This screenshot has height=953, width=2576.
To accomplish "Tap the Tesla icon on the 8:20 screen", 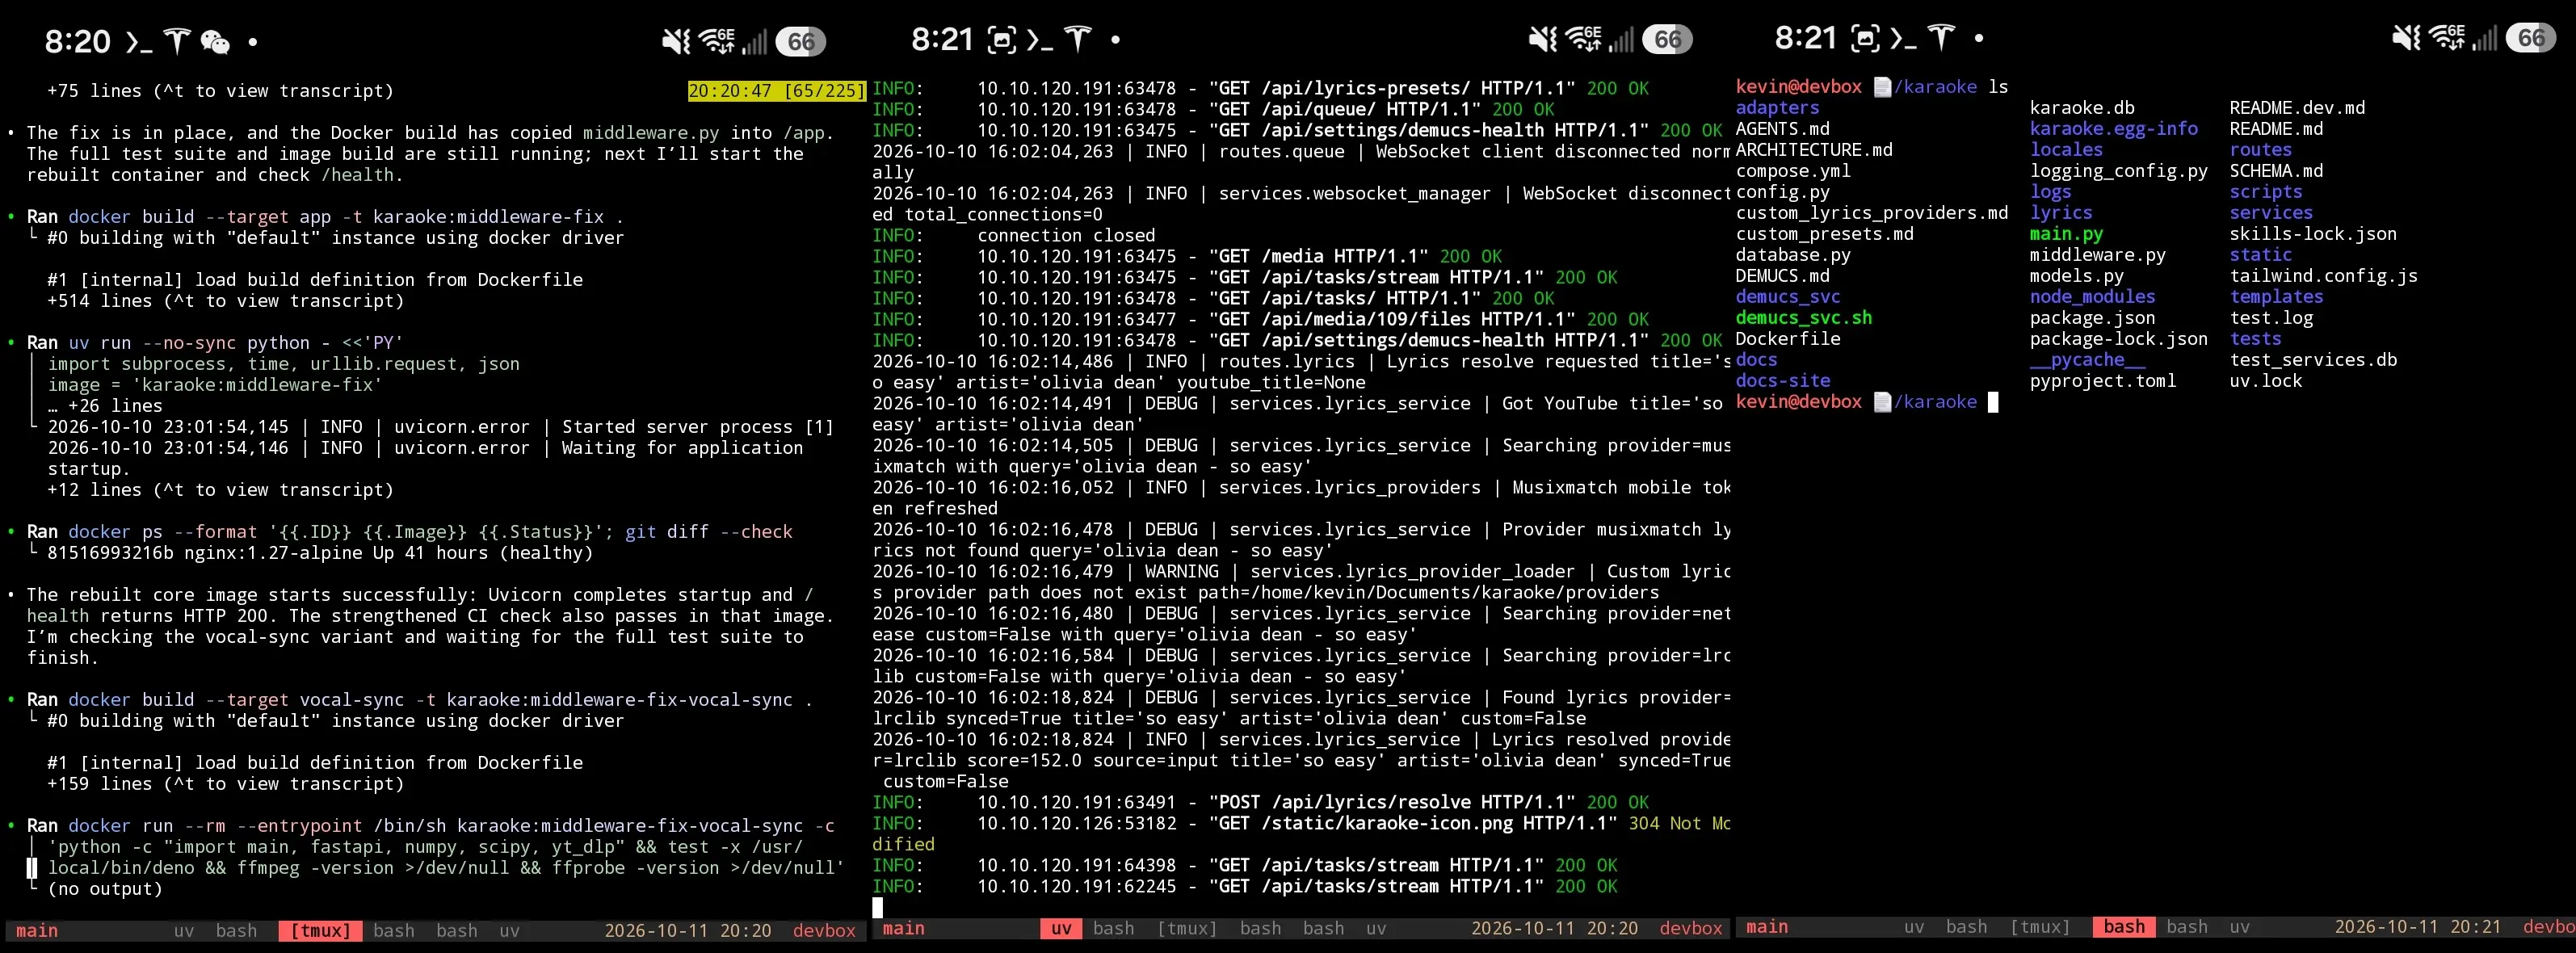I will tap(177, 41).
